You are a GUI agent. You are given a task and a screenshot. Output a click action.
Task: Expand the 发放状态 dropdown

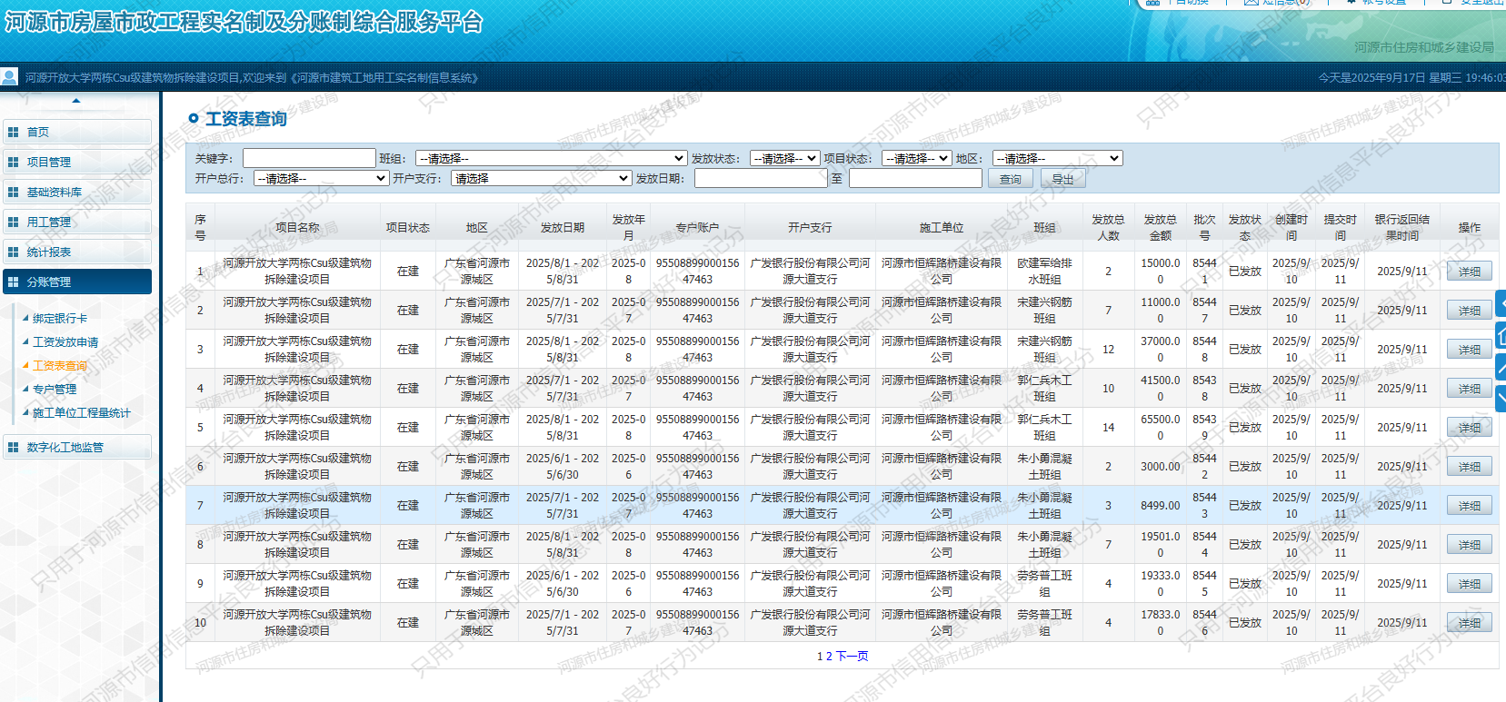pos(785,159)
